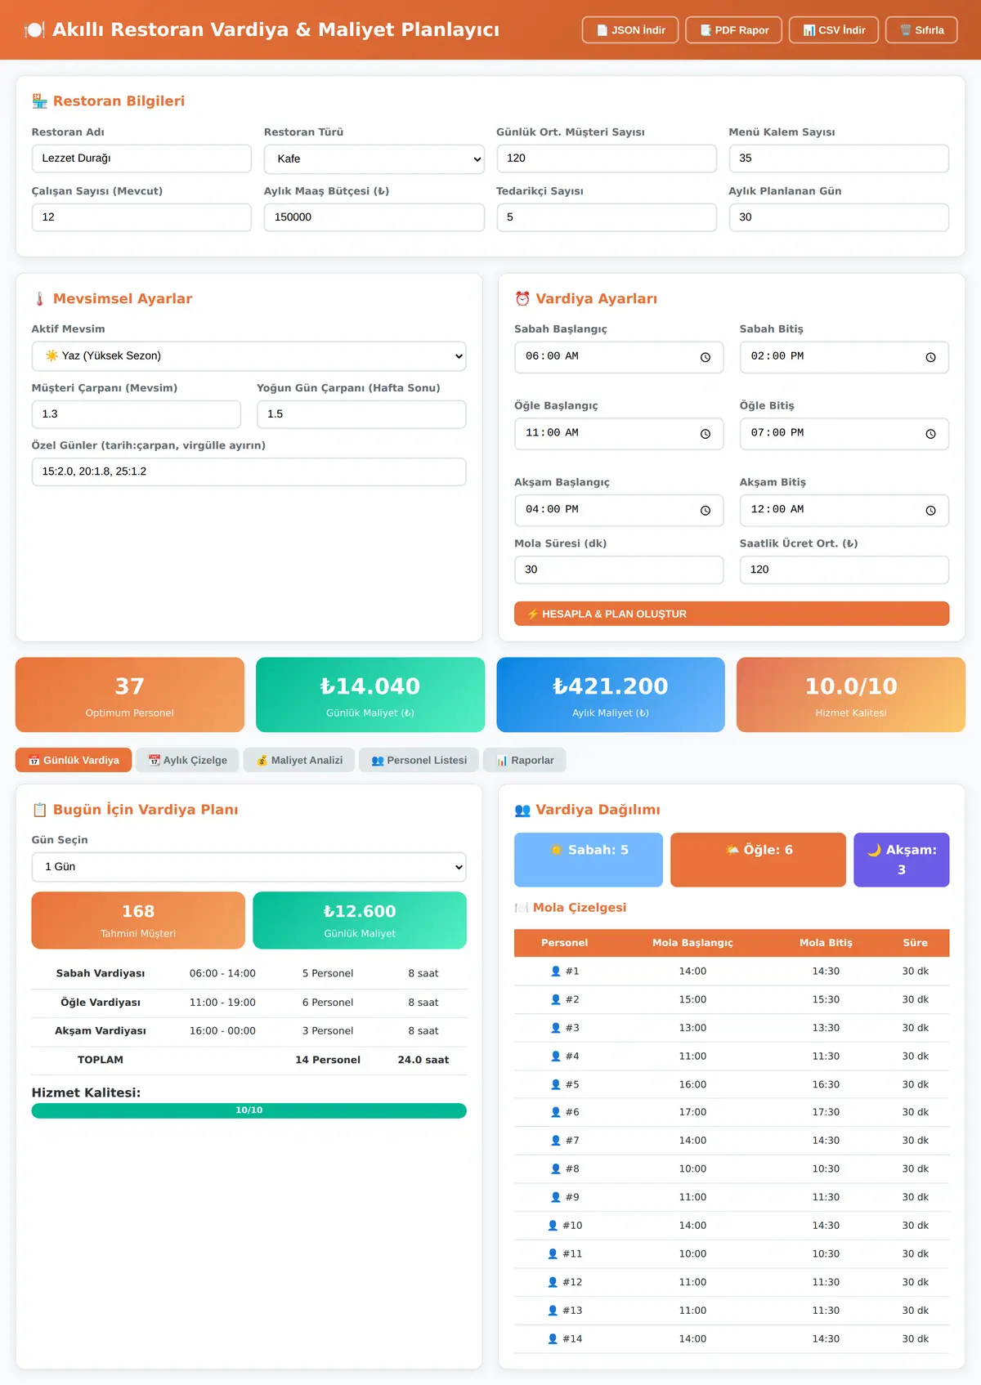
Task: Click HESAPLA & PLAN OLUŞTUR button
Action: pos(732,614)
